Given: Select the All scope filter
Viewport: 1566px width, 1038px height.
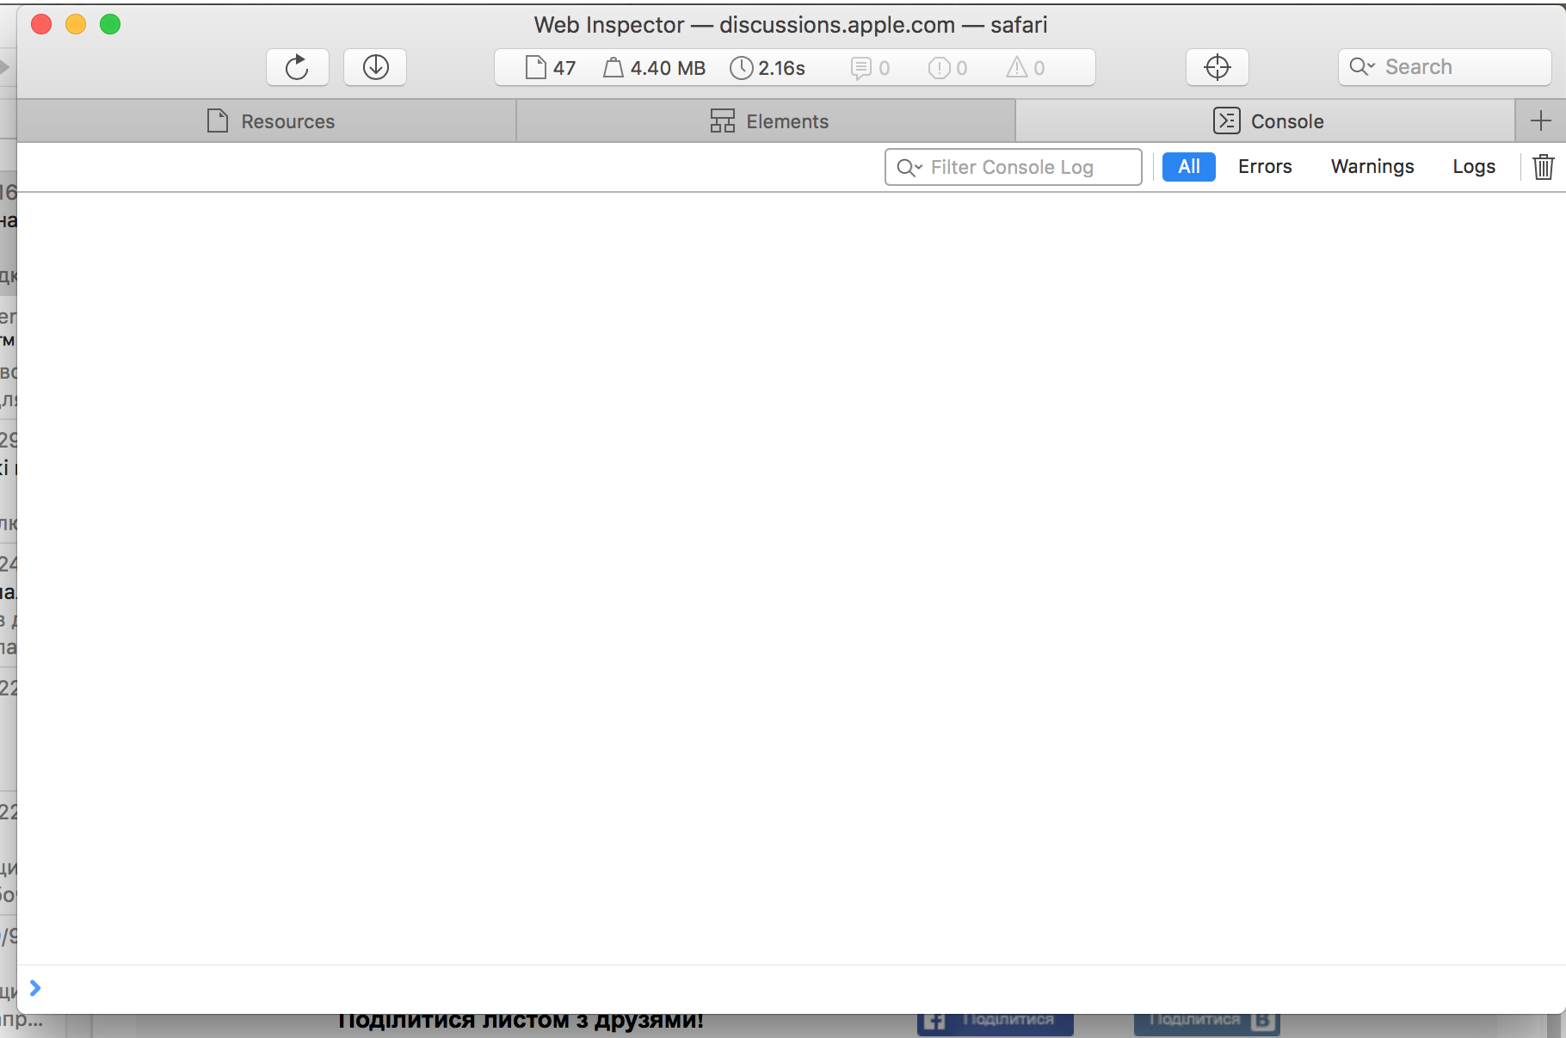Looking at the screenshot, I should point(1189,167).
